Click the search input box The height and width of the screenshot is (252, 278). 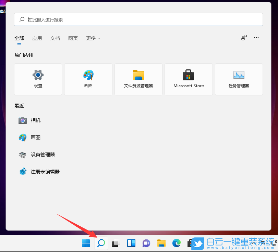(138, 19)
